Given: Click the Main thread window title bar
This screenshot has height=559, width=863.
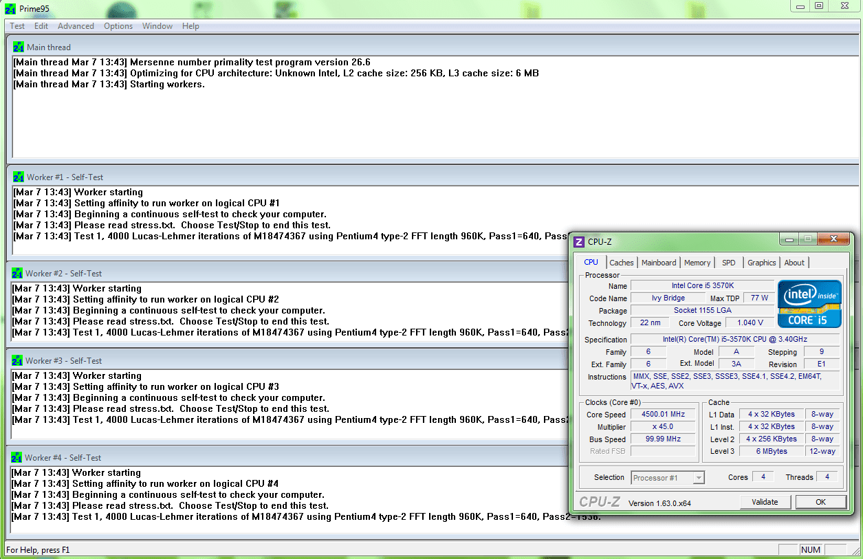Looking at the screenshot, I should (x=433, y=47).
